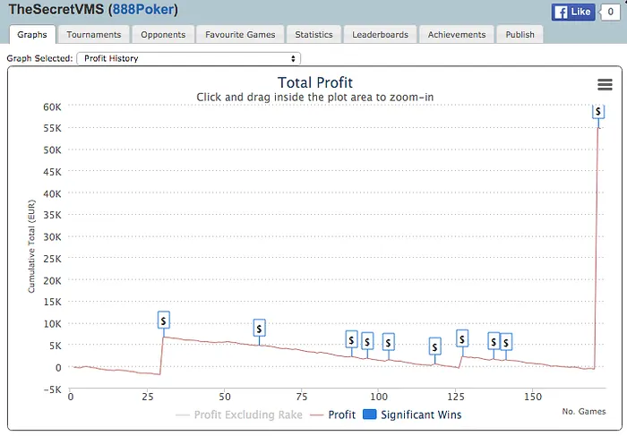The image size is (627, 436).
Task: Open the Graph Selected dropdown
Action: (188, 58)
